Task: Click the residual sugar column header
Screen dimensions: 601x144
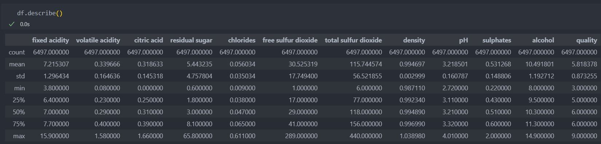Action: [x=191, y=40]
